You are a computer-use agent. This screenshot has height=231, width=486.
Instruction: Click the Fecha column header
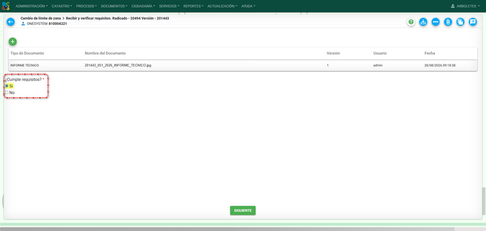(430, 53)
